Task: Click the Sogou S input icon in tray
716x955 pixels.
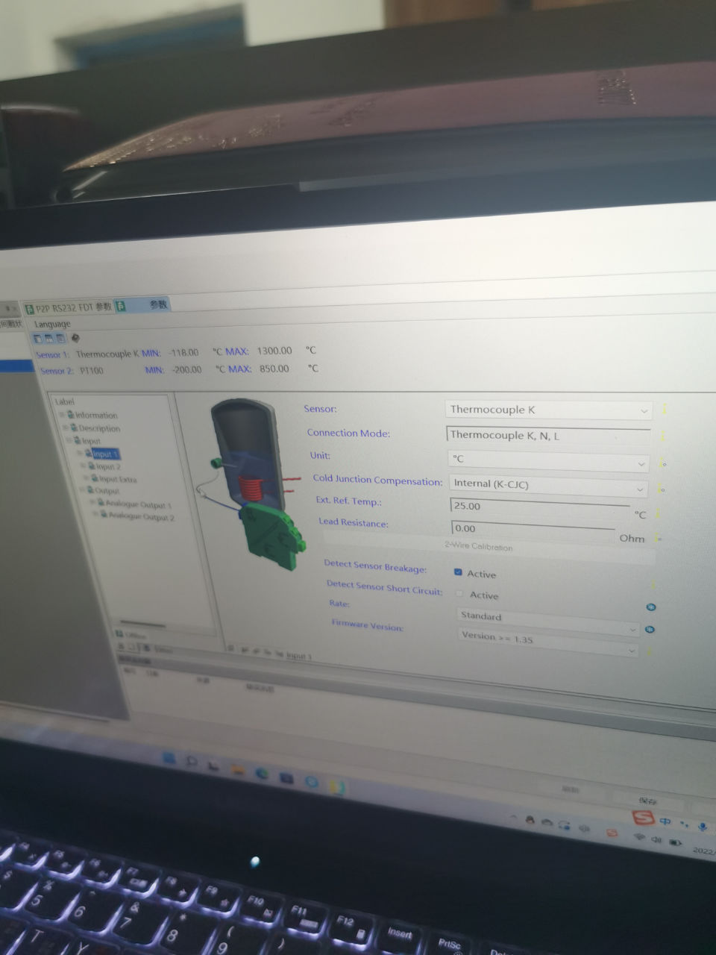Action: point(643,818)
